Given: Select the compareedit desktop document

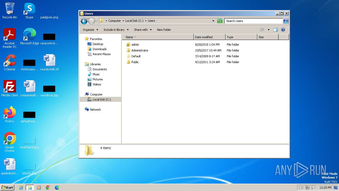Looking at the screenshot, I should tap(29, 89).
